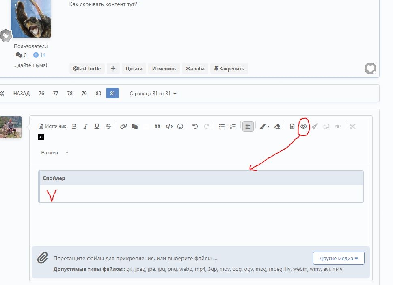Screen dimensions: 393x285
Task: Click the выберите файлы link
Action: [x=192, y=259]
